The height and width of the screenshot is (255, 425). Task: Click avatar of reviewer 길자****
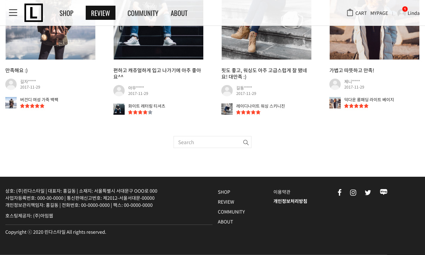tap(11, 84)
